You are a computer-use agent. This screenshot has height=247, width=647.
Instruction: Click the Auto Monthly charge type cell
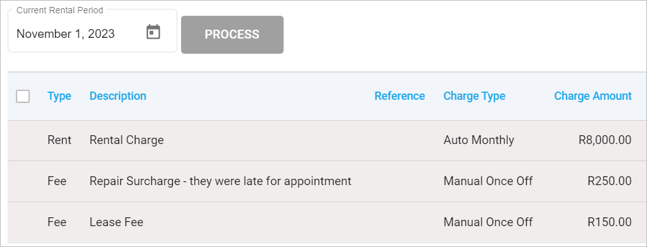click(479, 140)
